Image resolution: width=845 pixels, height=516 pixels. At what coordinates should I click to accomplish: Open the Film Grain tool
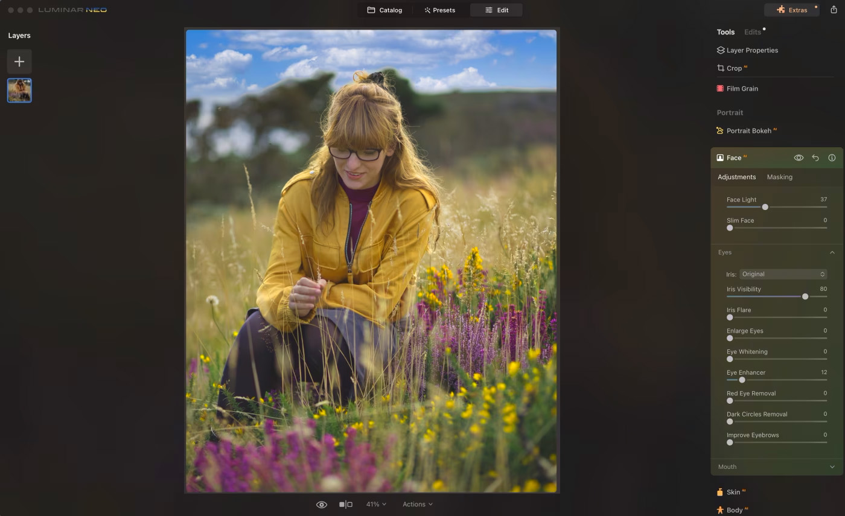[742, 89]
